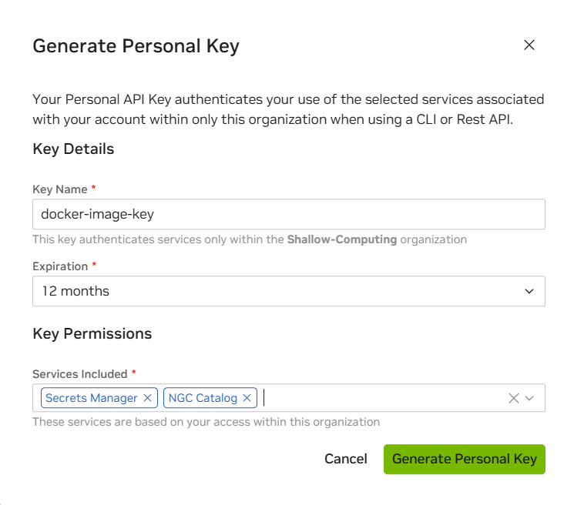Click the Generate Personal Key dialog title
This screenshot has height=505, width=574.
(x=136, y=46)
